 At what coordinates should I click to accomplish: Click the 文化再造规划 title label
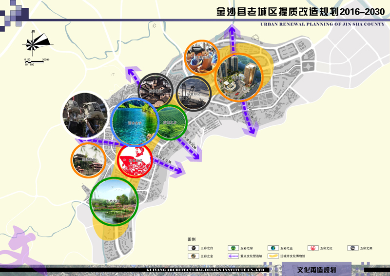[316, 270]
